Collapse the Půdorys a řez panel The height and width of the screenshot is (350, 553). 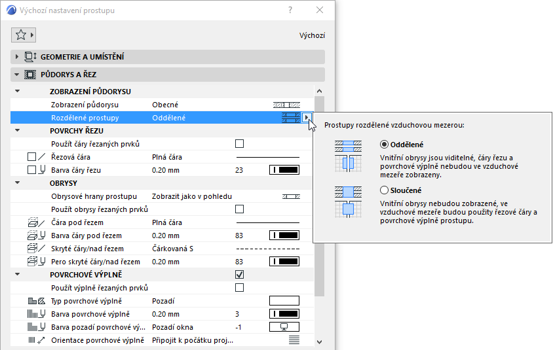click(x=16, y=75)
